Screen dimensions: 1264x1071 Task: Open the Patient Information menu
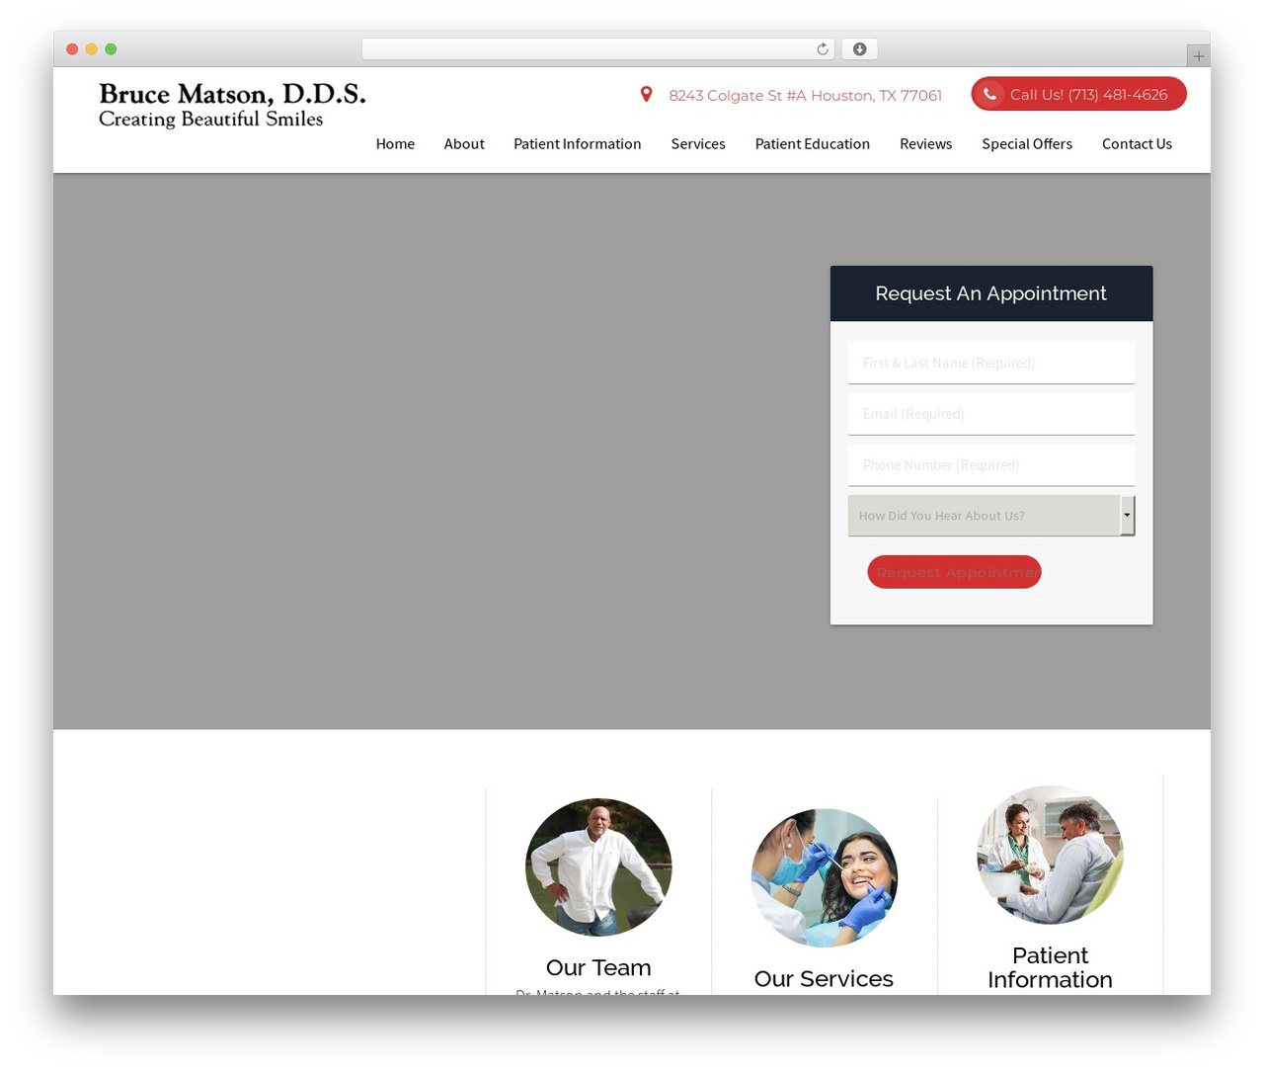pyautogui.click(x=578, y=144)
